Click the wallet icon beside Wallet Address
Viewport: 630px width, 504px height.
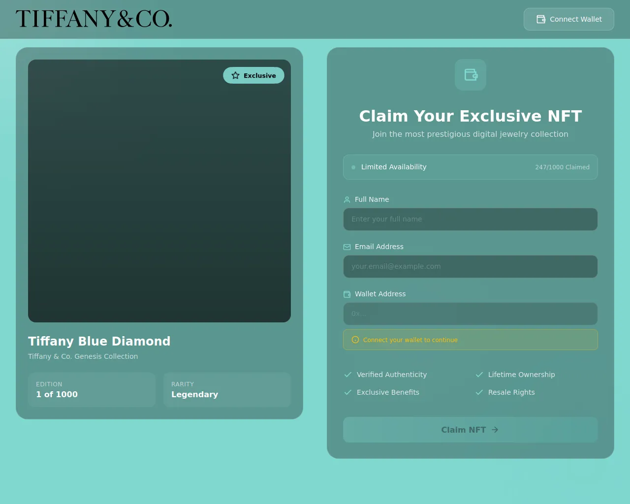click(347, 294)
